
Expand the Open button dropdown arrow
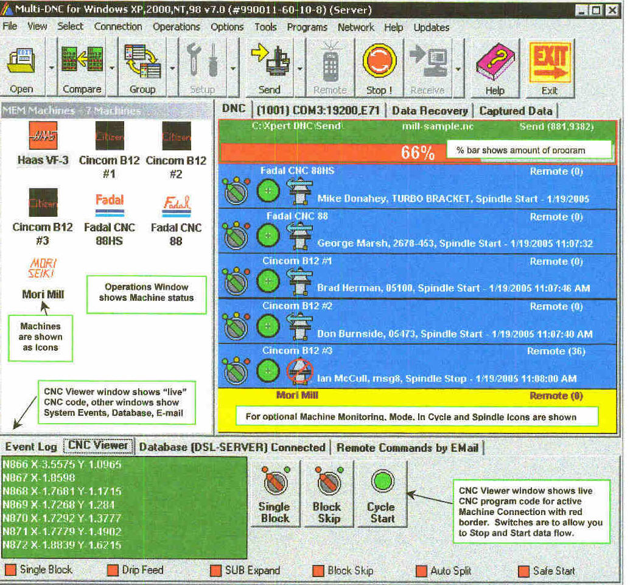[51, 68]
